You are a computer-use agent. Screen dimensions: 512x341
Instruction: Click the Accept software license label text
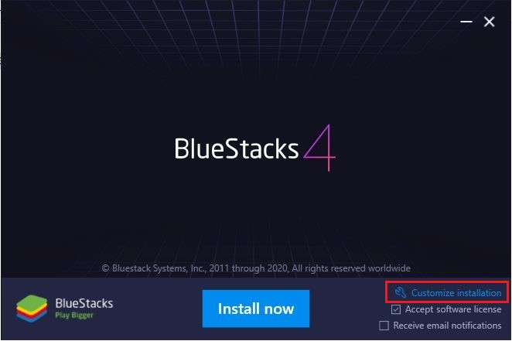point(453,309)
